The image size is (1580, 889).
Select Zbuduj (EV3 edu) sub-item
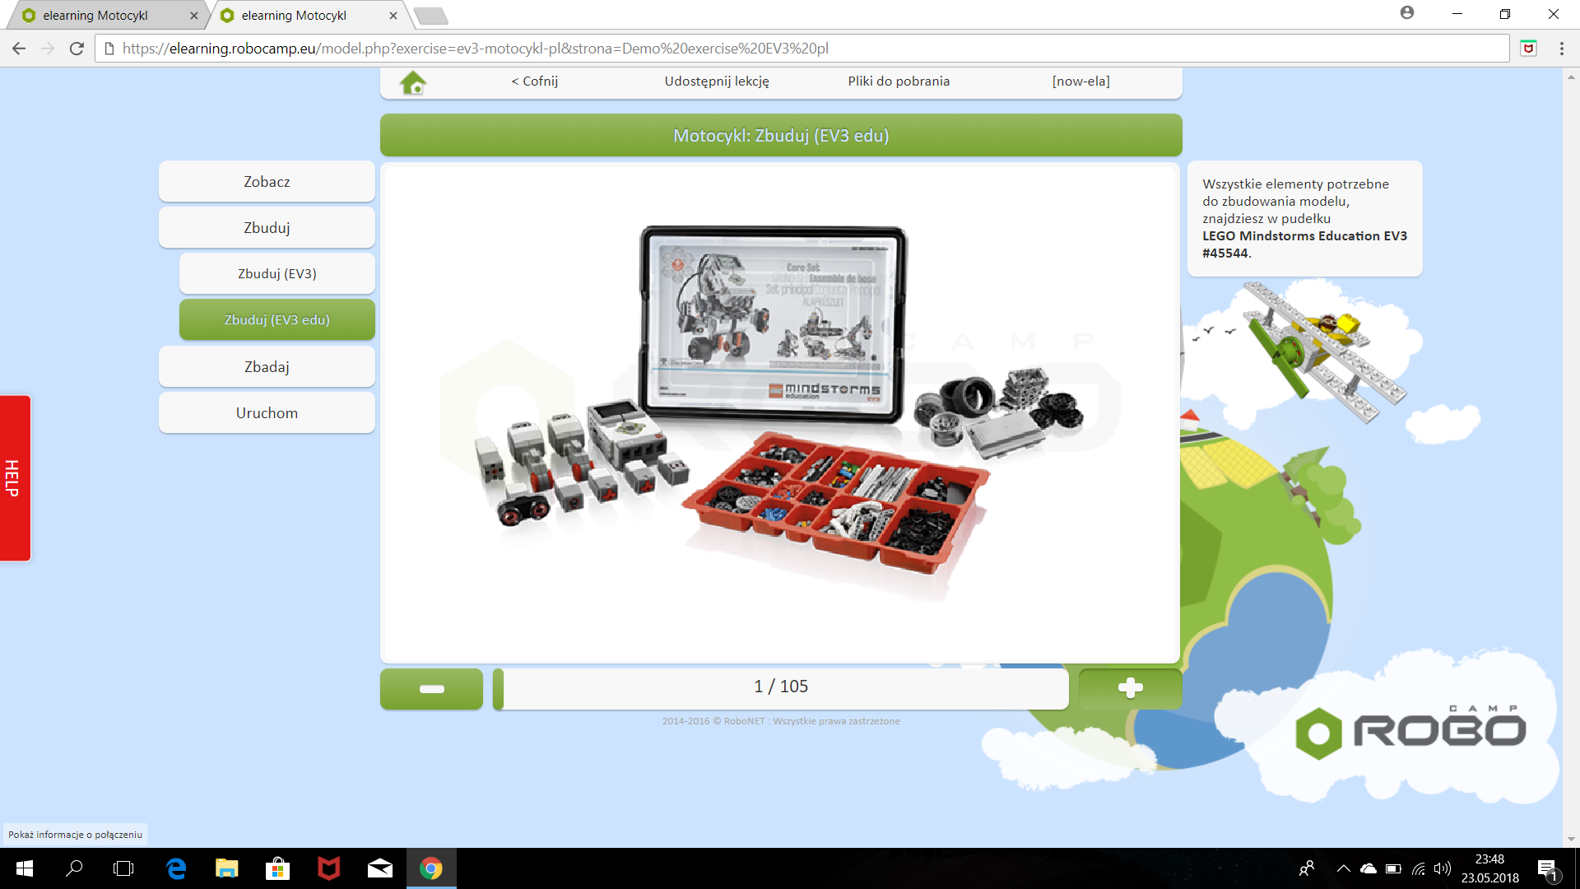coord(277,319)
